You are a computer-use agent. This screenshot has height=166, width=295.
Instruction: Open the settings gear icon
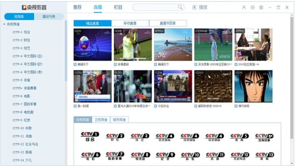pos(261,7)
